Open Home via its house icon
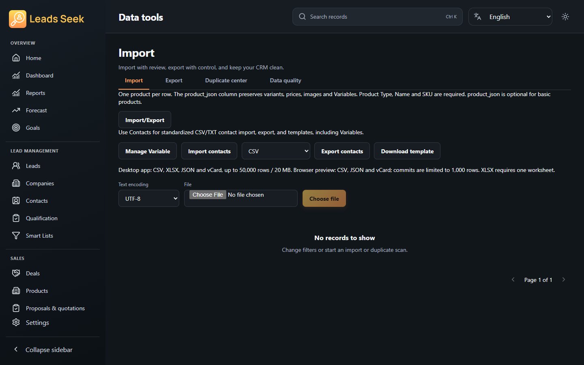Screen dimensions: 584x365 (16, 58)
